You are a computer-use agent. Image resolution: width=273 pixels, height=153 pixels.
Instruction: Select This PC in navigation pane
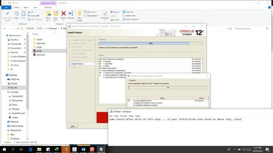click(14, 88)
